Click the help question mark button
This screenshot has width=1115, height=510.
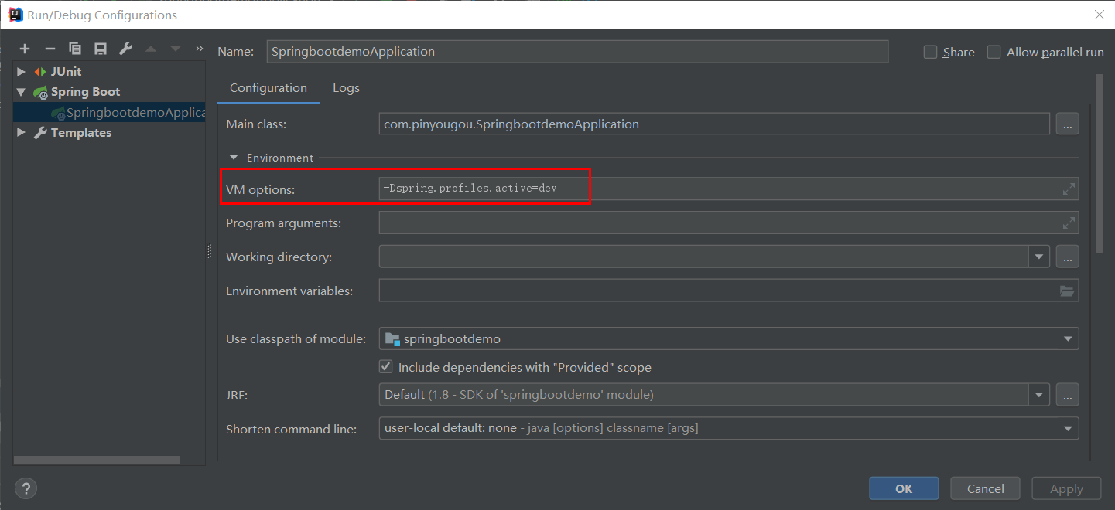(26, 488)
